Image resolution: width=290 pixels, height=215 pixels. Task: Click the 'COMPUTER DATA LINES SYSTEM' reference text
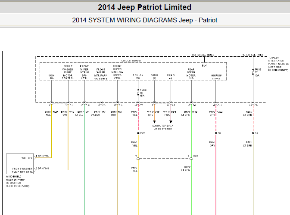click(x=163, y=127)
